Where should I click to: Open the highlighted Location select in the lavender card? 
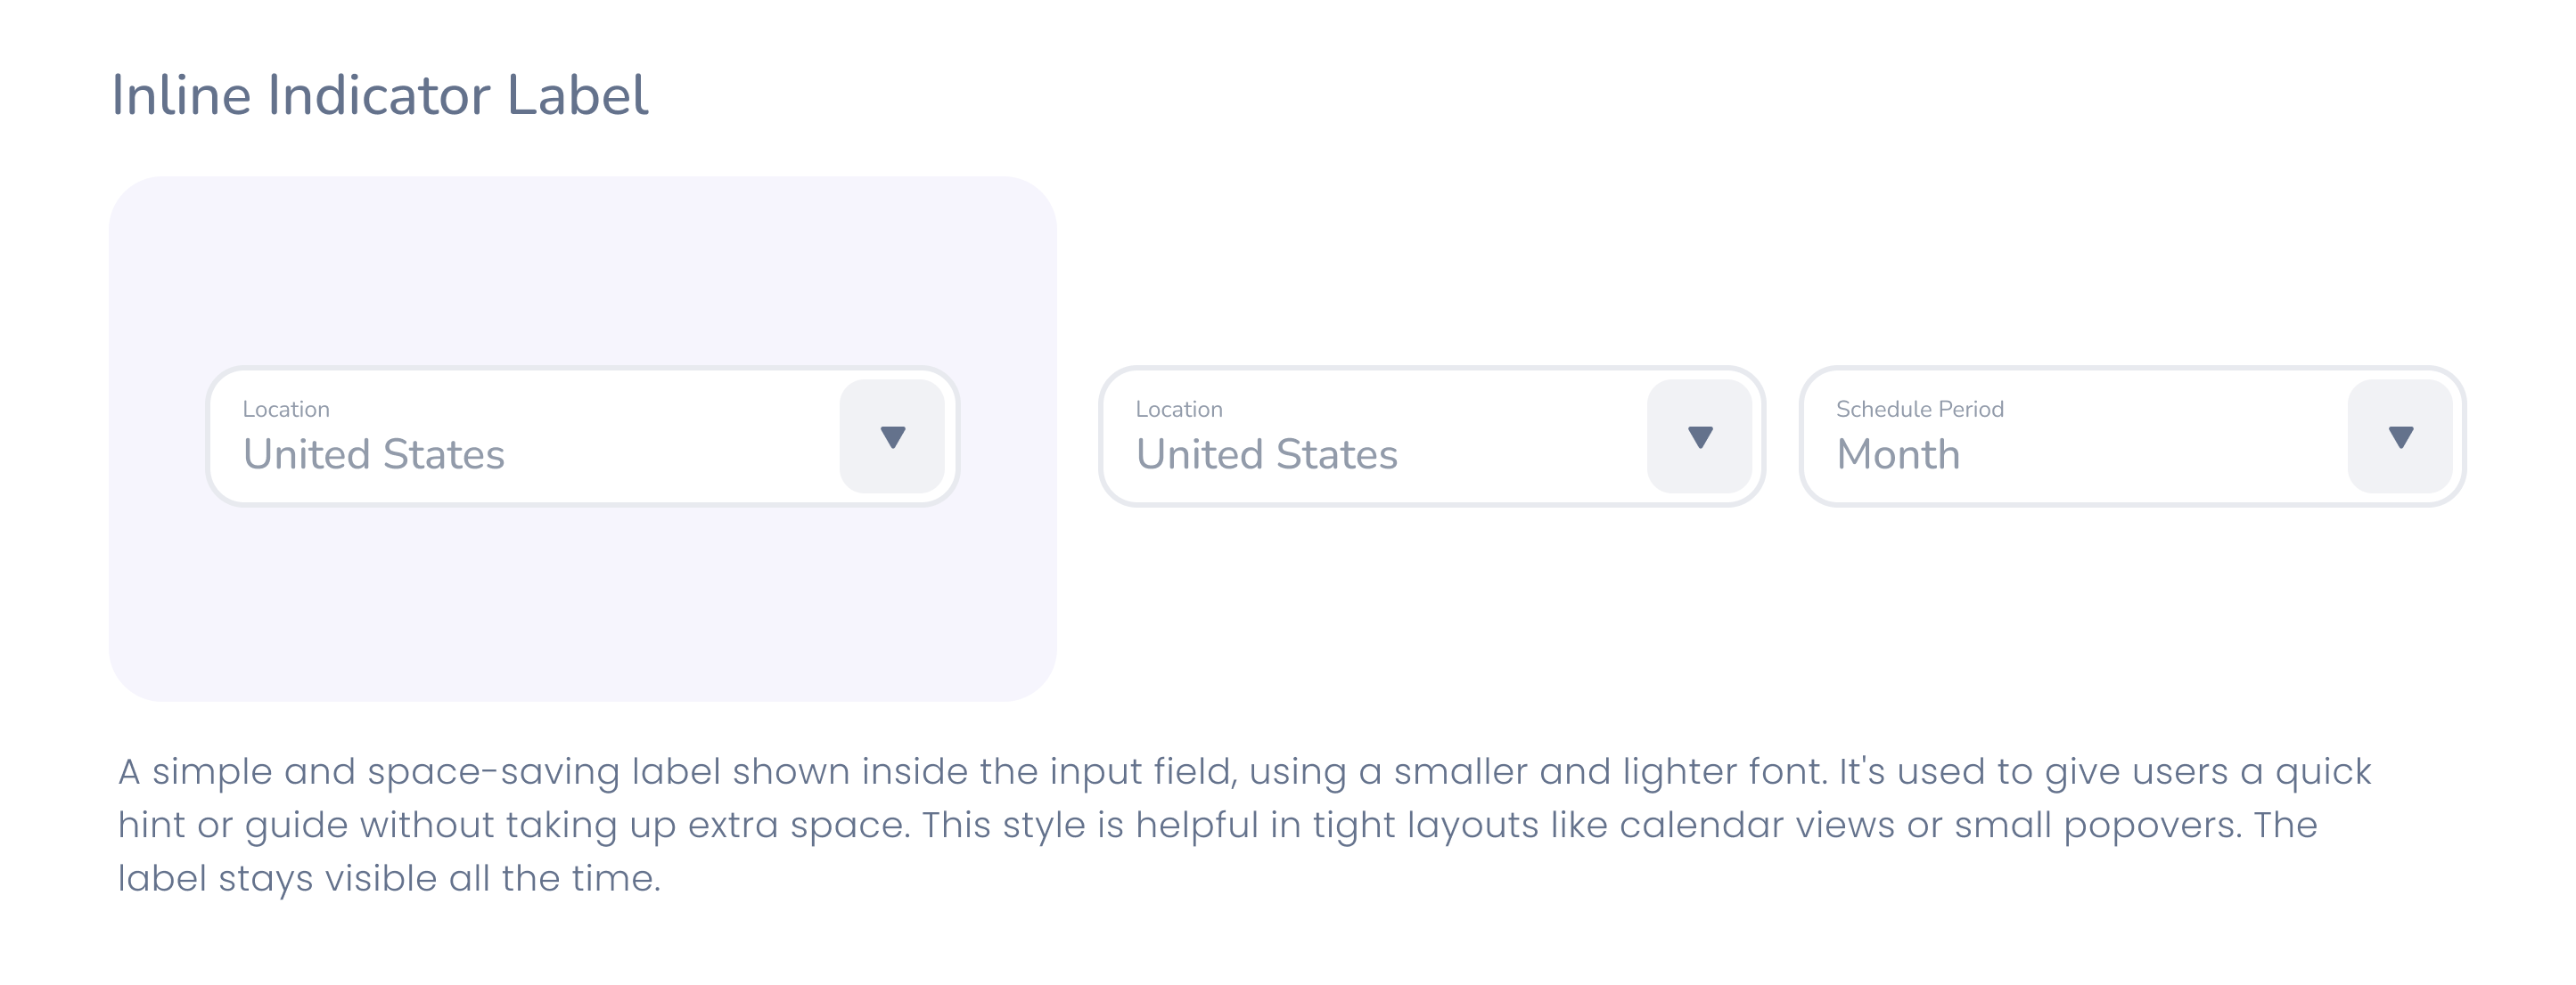pyautogui.click(x=583, y=436)
